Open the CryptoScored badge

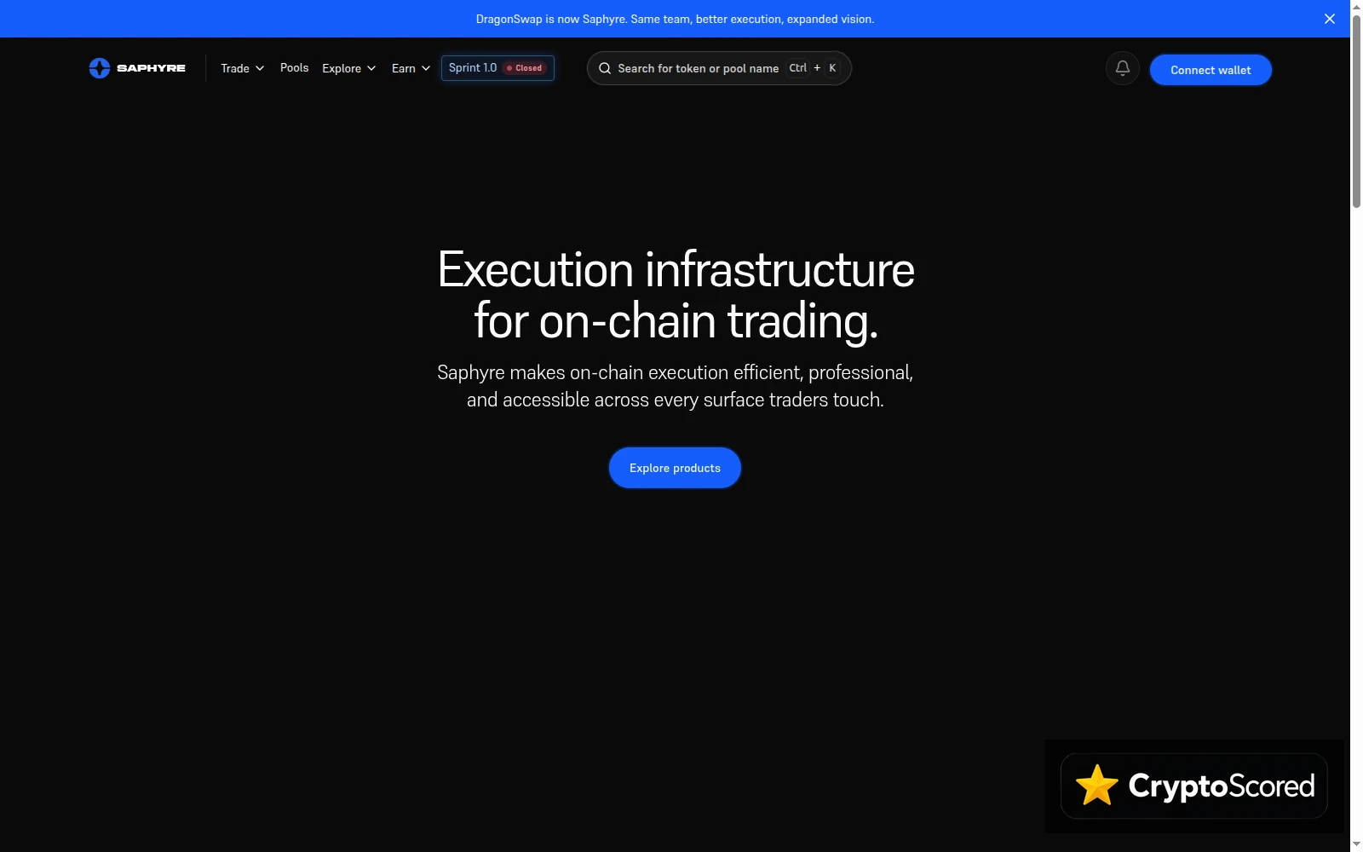pyautogui.click(x=1194, y=786)
